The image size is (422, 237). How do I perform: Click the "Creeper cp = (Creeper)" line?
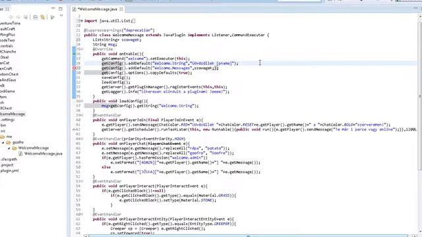[158, 228]
